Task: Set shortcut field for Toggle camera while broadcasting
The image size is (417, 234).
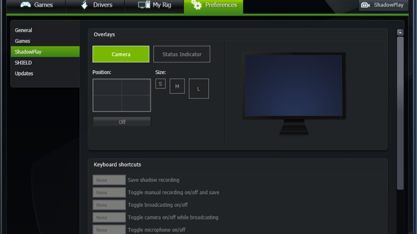Action: click(x=109, y=217)
